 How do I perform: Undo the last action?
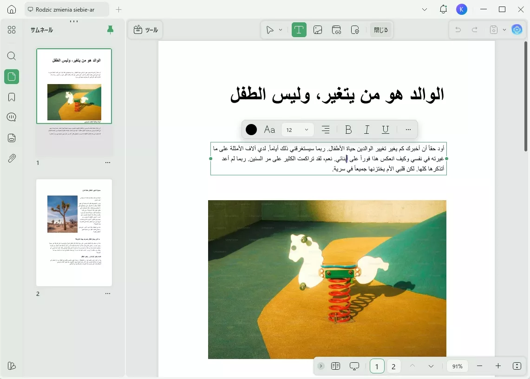(458, 30)
